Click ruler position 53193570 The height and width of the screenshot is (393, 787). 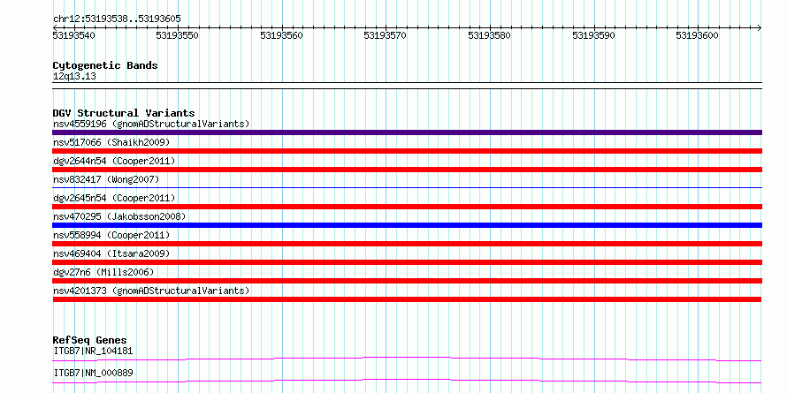pos(385,35)
